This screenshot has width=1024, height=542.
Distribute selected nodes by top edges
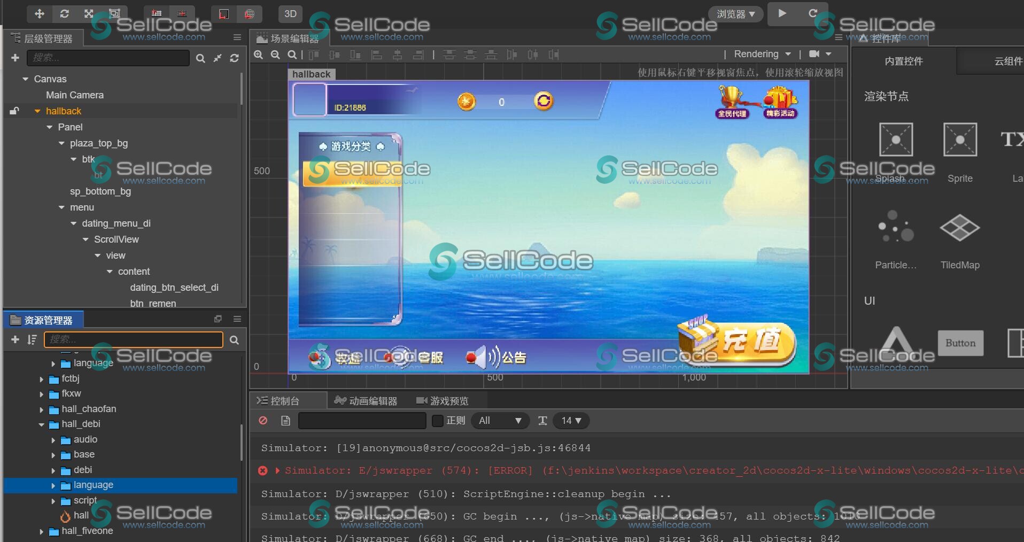pyautogui.click(x=449, y=55)
